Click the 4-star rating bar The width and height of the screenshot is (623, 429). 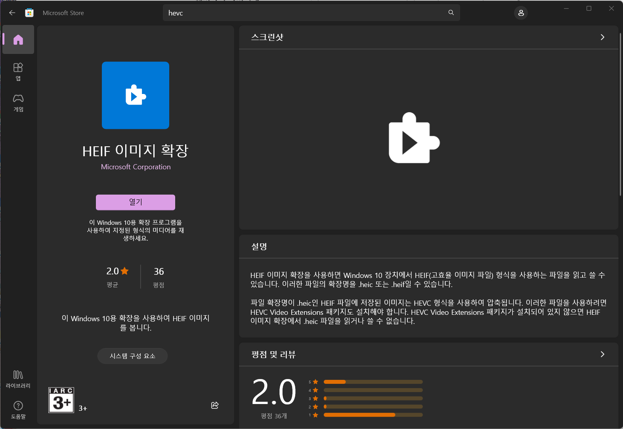pyautogui.click(x=373, y=390)
